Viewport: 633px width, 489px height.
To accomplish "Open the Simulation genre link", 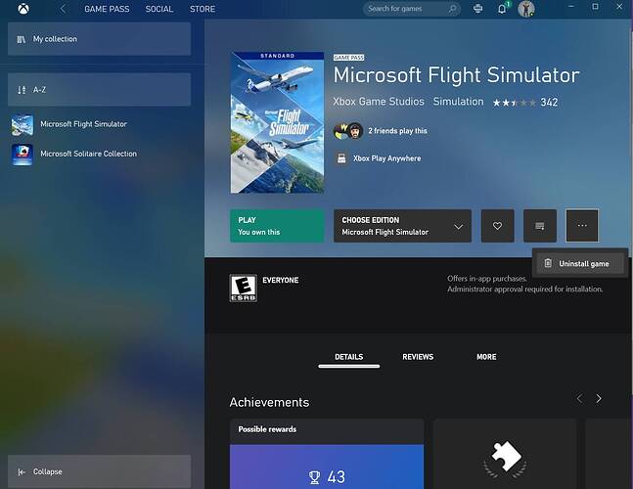I will pos(458,102).
